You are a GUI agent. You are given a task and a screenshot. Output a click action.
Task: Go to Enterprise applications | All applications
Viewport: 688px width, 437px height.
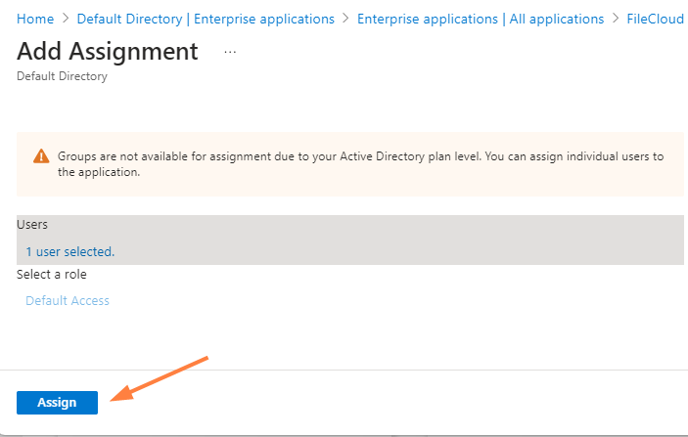tap(481, 19)
